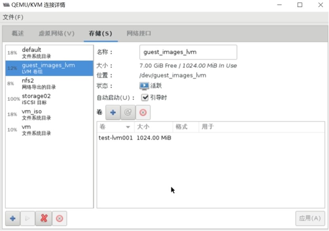
Task: Click the add storage pool plus icon
Action: tap(13, 218)
